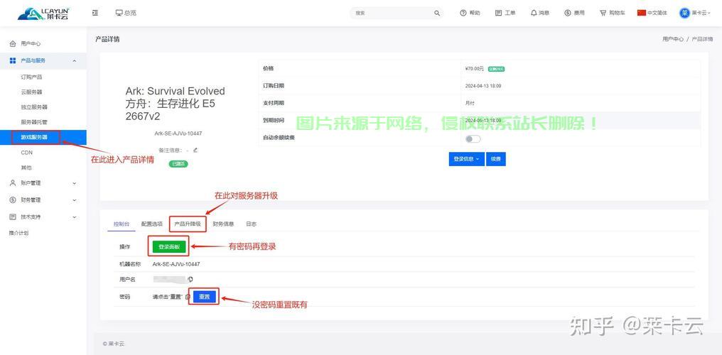Click the 续费 renew button
The width and height of the screenshot is (722, 355).
click(496, 158)
